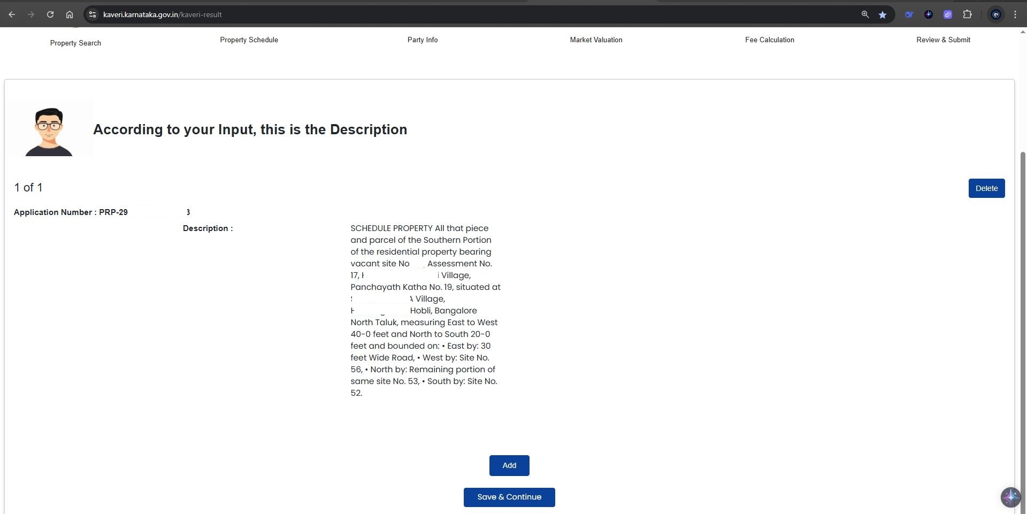Select the Market Valuation step
This screenshot has height=514, width=1027.
click(596, 40)
